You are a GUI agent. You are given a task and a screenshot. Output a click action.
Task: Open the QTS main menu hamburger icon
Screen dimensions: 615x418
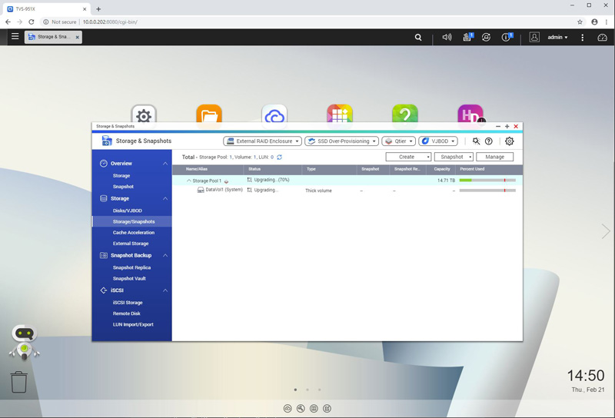[15, 36]
